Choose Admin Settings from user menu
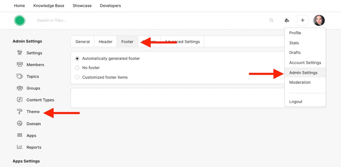This screenshot has width=341, height=167. pos(305,73)
